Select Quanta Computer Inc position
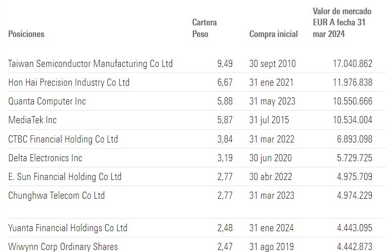The image size is (386, 252). pyautogui.click(x=47, y=101)
